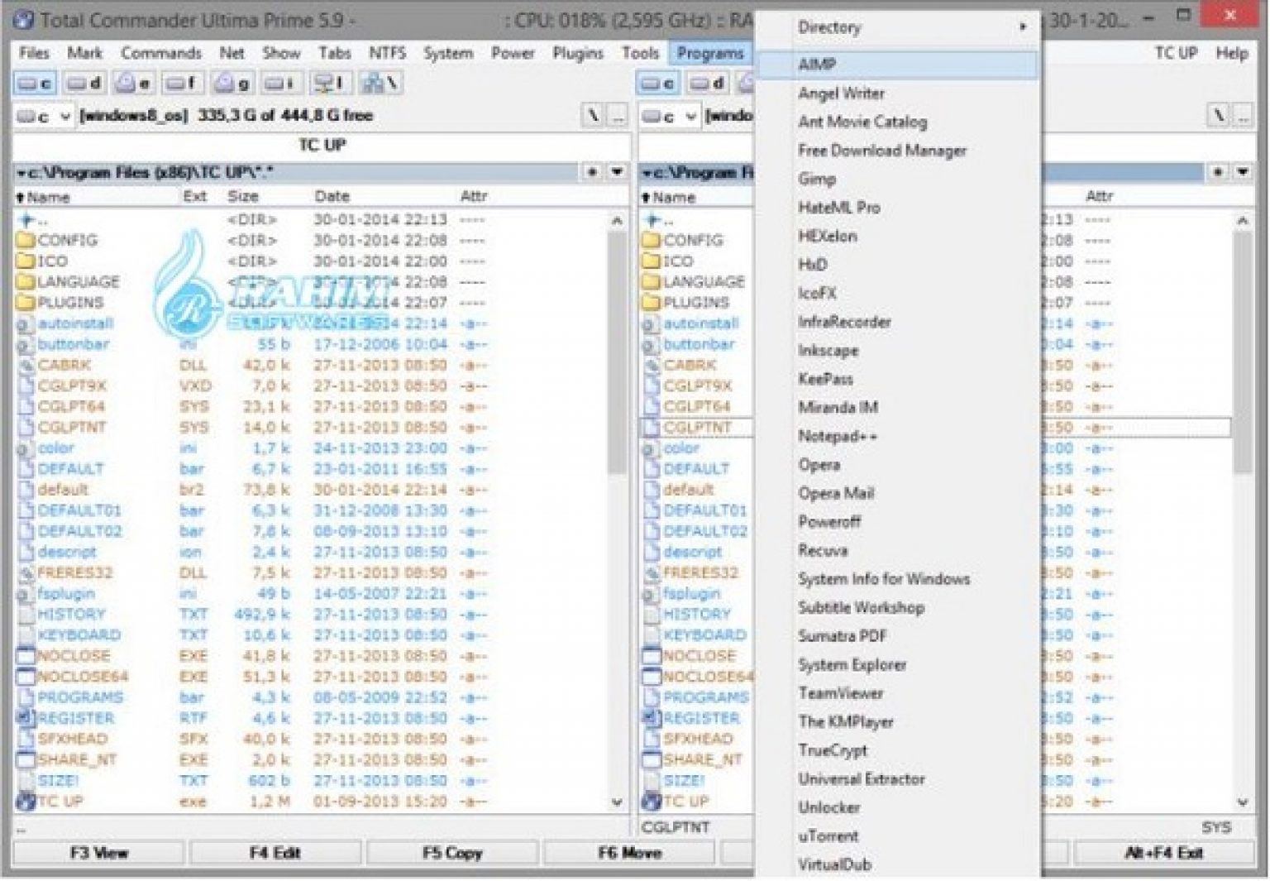1270x881 pixels.
Task: Click ICO folder icon in left panel
Action: pyautogui.click(x=26, y=261)
